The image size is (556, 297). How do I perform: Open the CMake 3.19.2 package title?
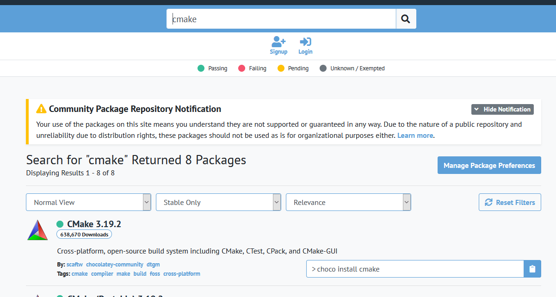(x=94, y=224)
